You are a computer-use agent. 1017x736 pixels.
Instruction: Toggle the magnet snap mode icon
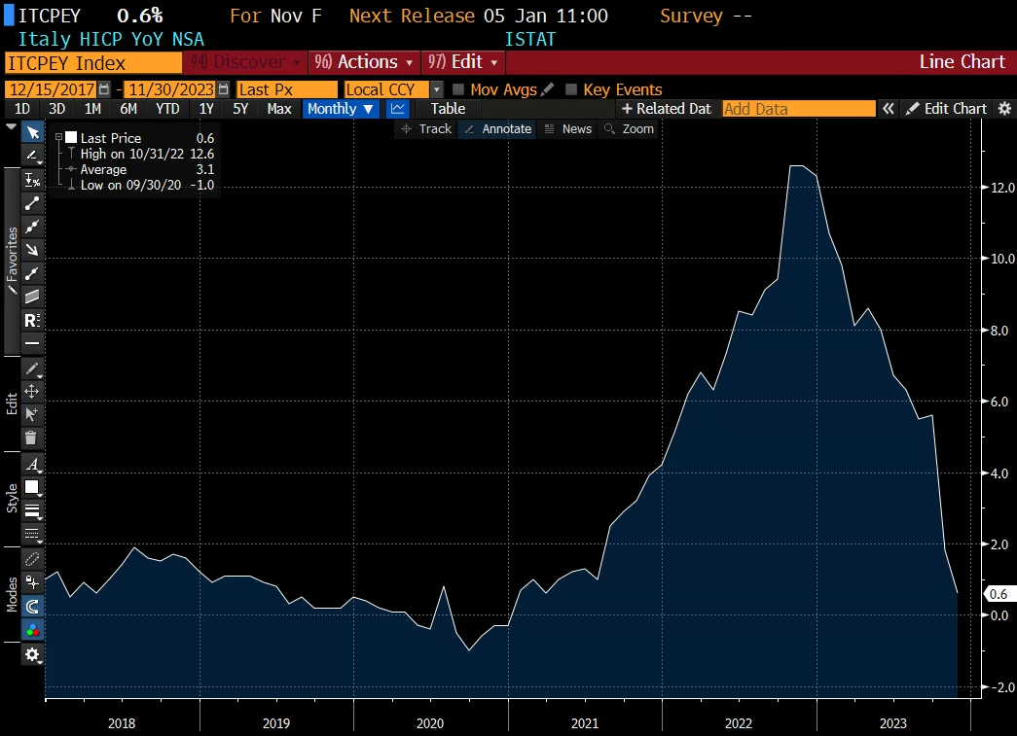32,606
